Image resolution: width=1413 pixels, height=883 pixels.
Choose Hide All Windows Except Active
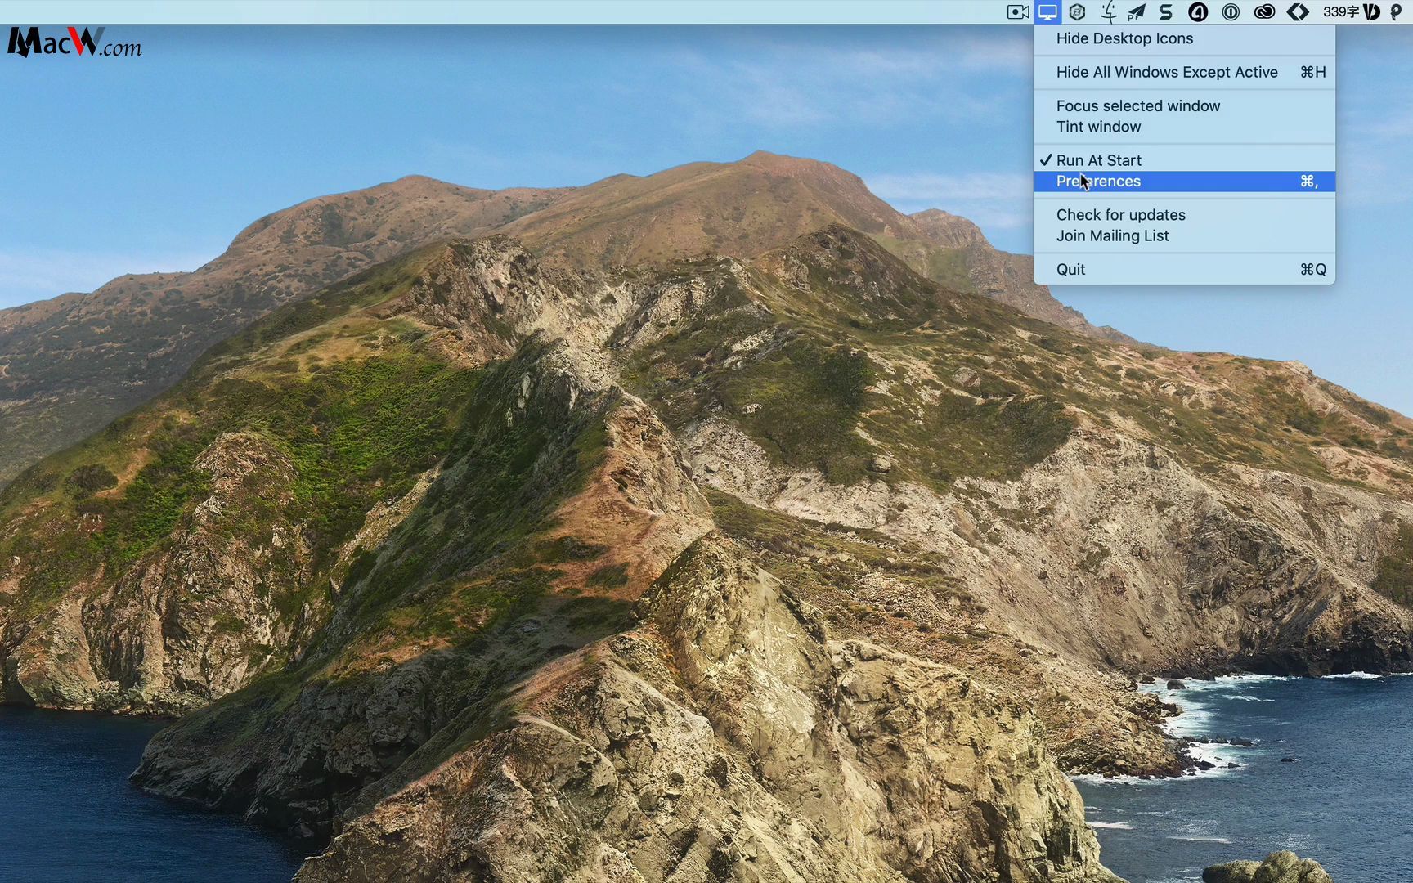coord(1167,72)
